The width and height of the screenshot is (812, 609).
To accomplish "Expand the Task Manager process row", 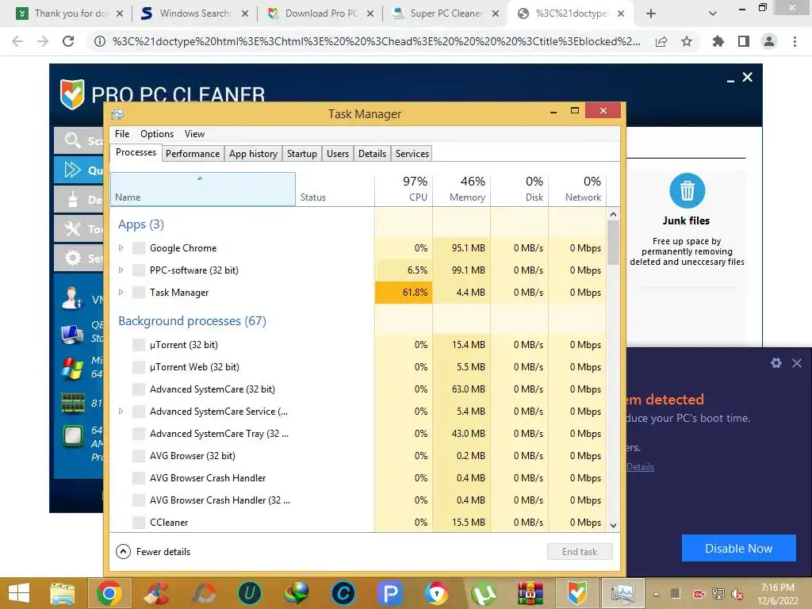I will [x=121, y=293].
